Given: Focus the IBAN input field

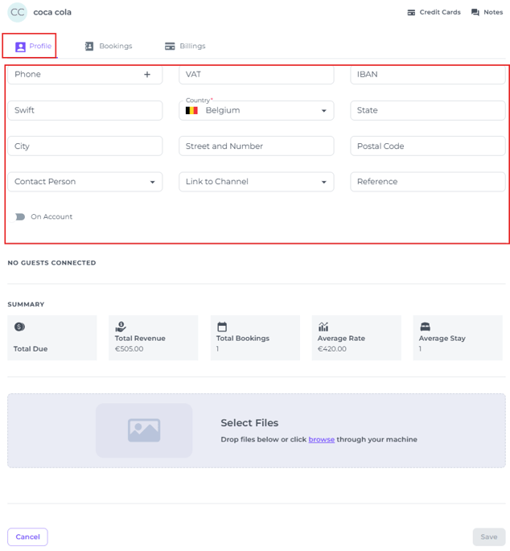Looking at the screenshot, I should (428, 75).
